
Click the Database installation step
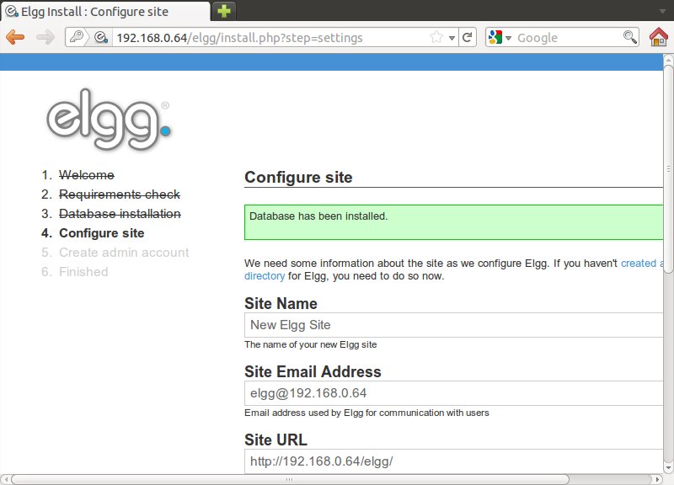[x=120, y=214]
